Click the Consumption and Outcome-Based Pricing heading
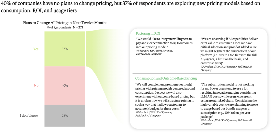This screenshot has height=134, width=276. point(166,78)
